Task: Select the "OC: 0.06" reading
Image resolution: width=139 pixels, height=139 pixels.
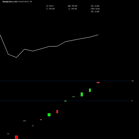Action: [95, 6]
